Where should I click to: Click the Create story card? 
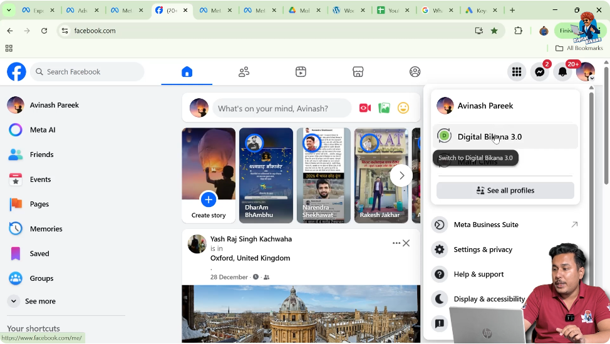[x=209, y=175]
